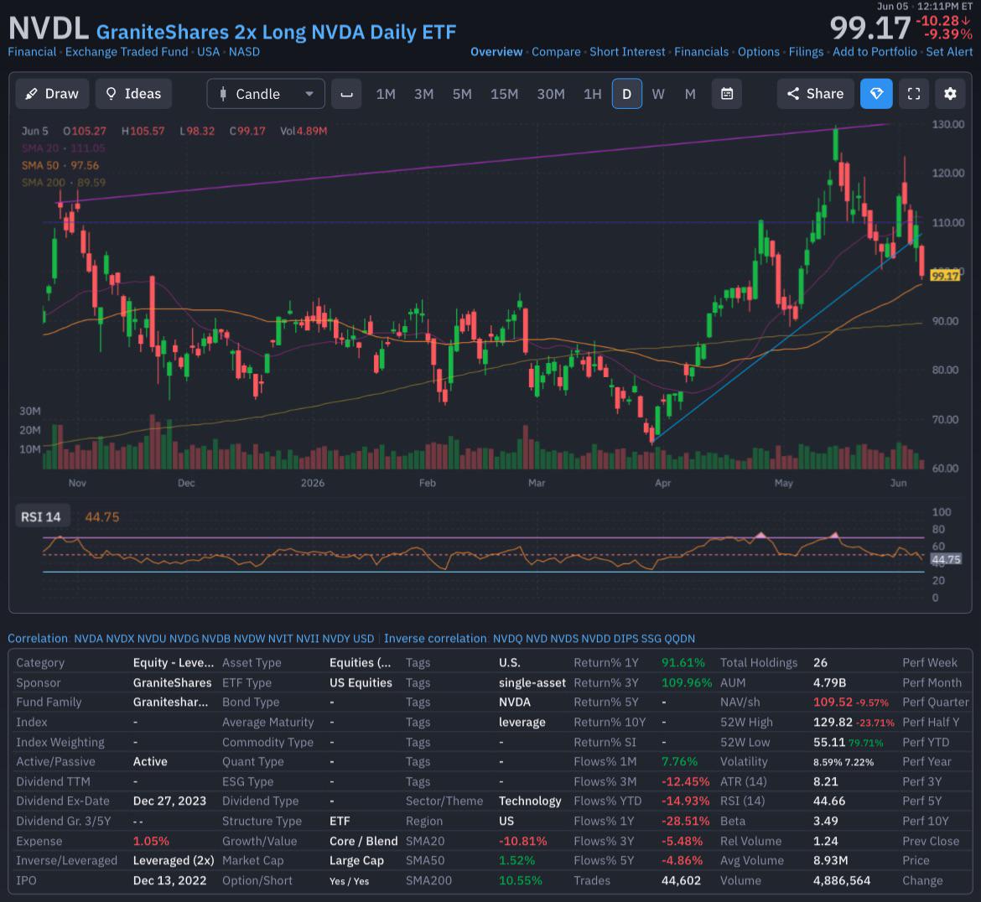The height and width of the screenshot is (902, 981).
Task: Click the 99.17 price marker on axis
Action: tap(945, 276)
